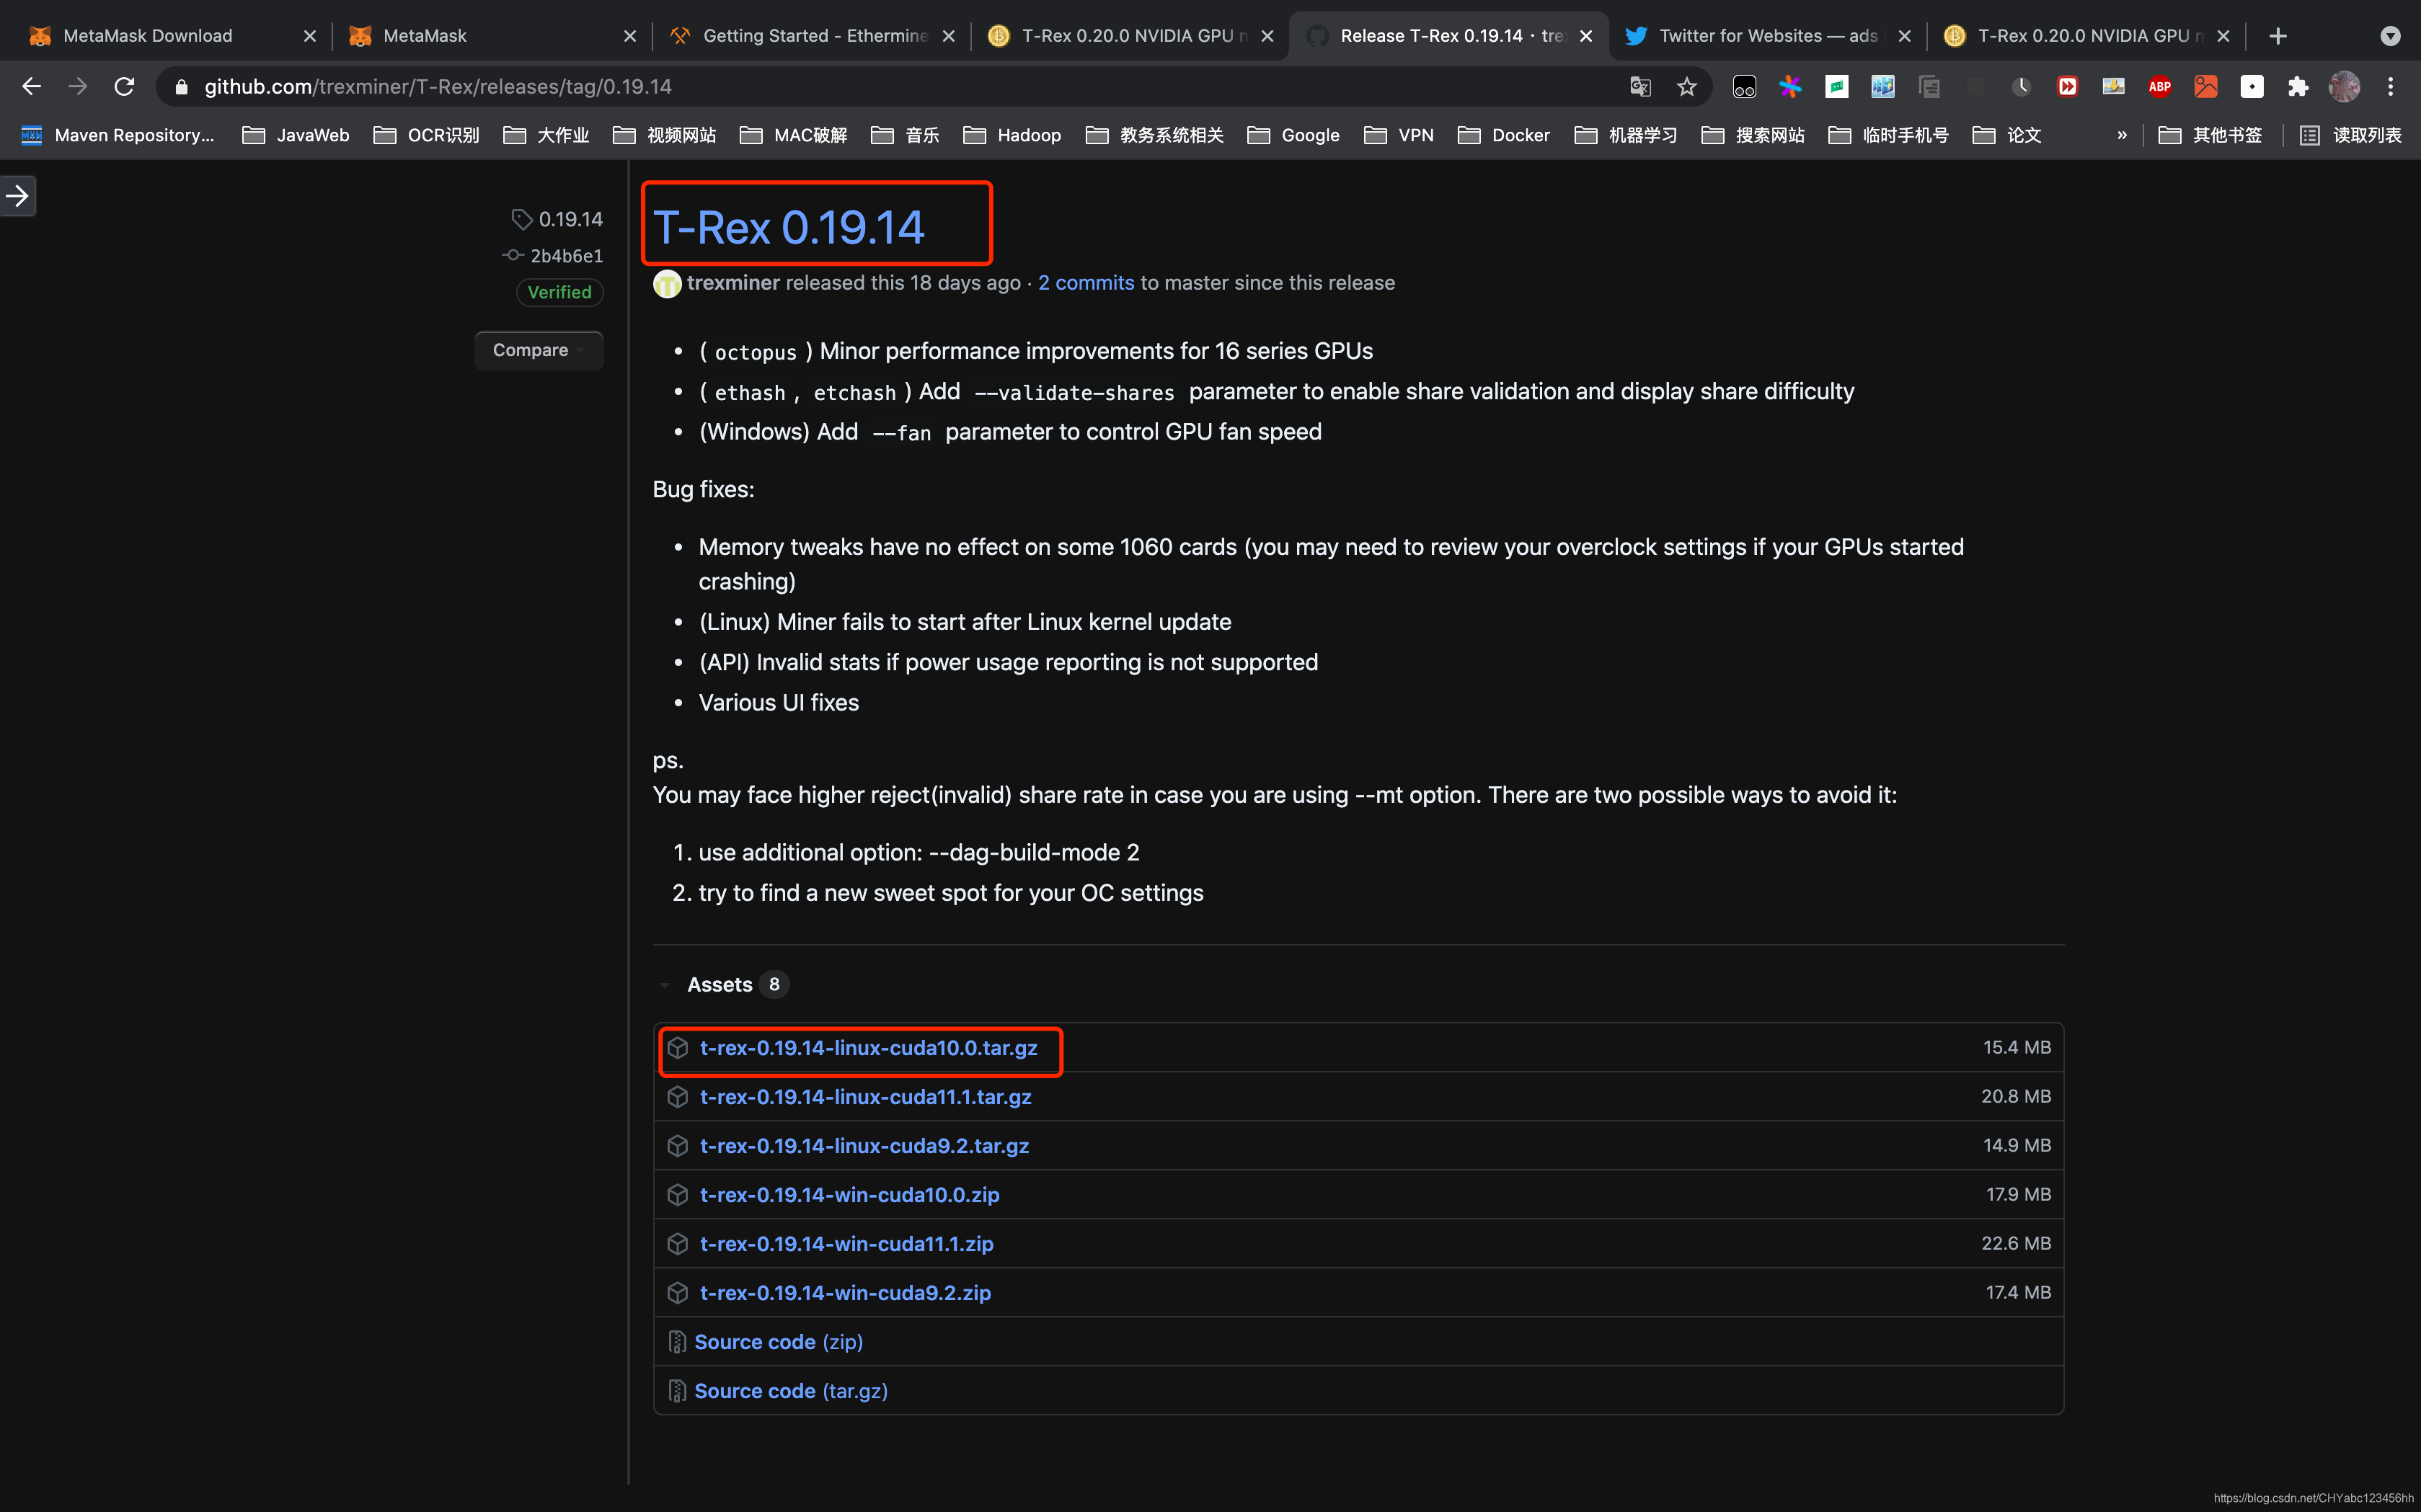Click the zip file icon beside Source code (zip)
Image resolution: width=2421 pixels, height=1512 pixels.
pos(677,1342)
